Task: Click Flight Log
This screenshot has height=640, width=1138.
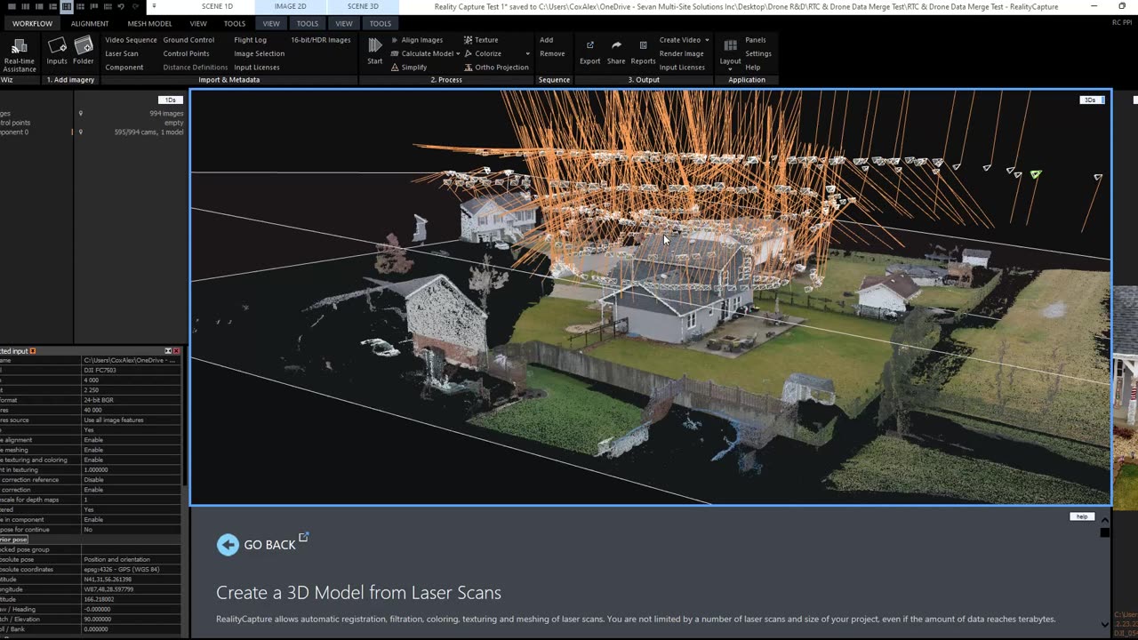Action: tap(250, 40)
